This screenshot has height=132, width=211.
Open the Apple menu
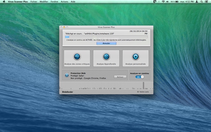coord(4,2)
